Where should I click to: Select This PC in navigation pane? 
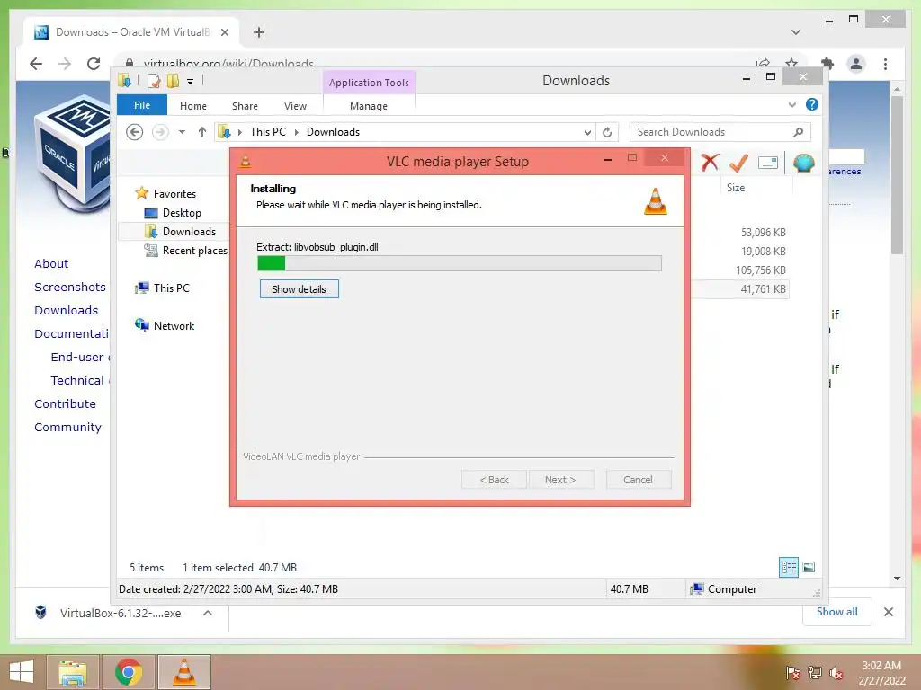tap(172, 288)
